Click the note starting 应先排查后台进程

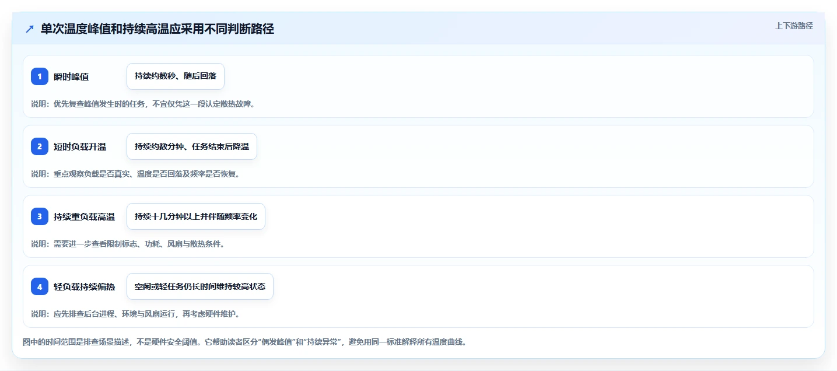tap(135, 314)
